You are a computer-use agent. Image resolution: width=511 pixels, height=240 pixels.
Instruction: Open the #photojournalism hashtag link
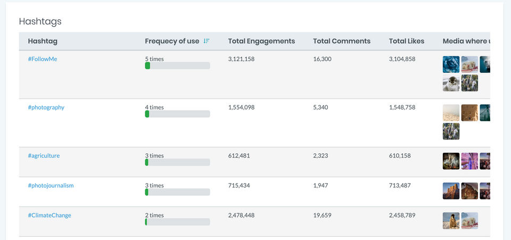click(51, 186)
